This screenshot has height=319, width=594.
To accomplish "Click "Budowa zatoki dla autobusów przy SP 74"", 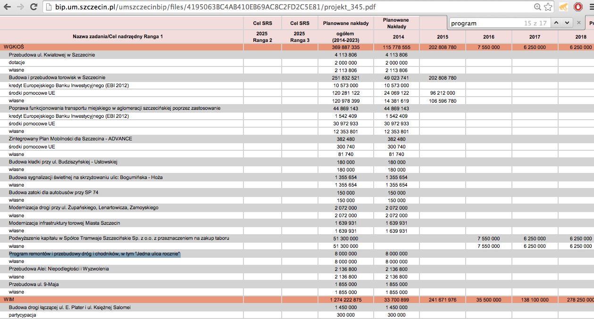I will [x=53, y=192].
